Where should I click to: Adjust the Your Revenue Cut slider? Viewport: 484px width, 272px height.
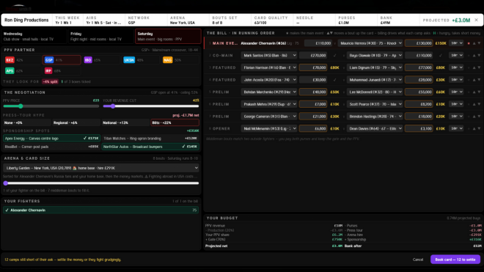click(x=150, y=106)
